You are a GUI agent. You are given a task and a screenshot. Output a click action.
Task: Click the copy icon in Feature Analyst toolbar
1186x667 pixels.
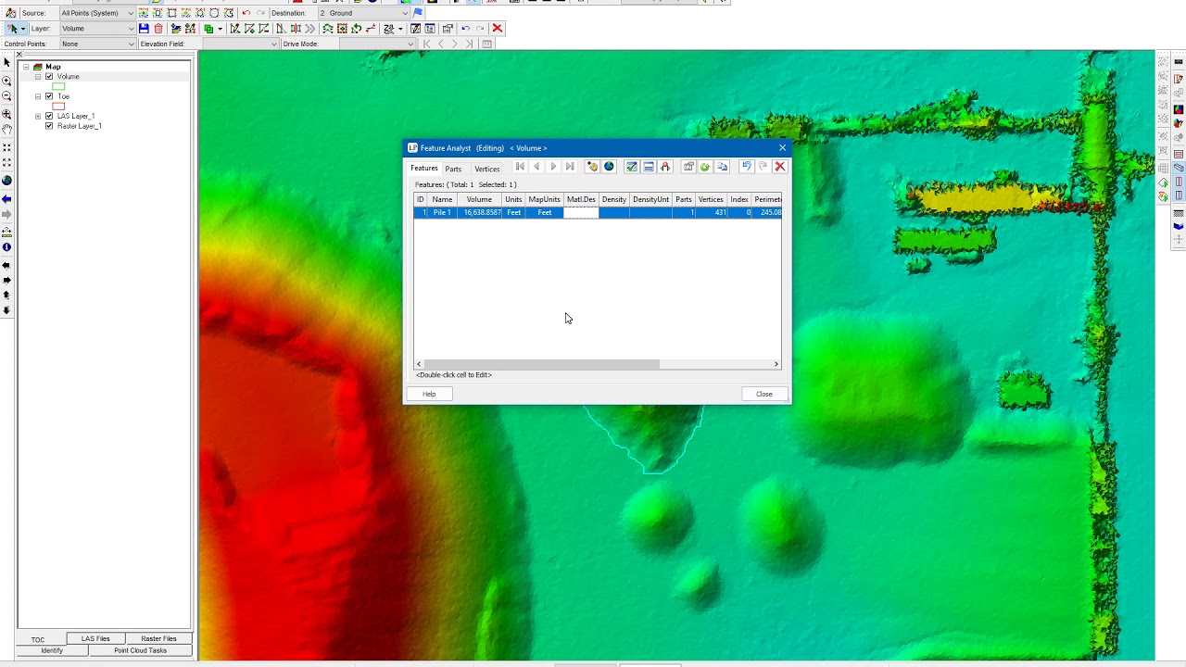(722, 167)
